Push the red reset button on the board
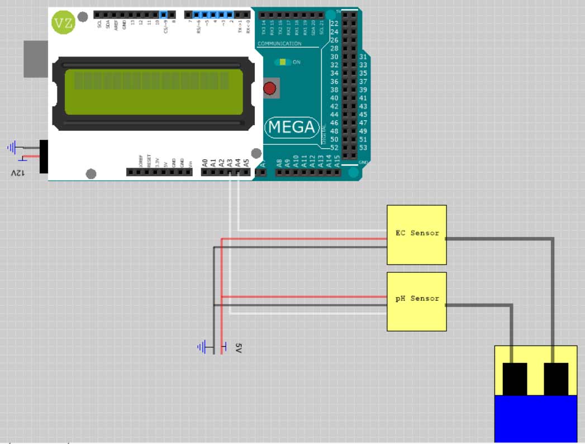Screen dimensions: 585x444 [x=269, y=88]
